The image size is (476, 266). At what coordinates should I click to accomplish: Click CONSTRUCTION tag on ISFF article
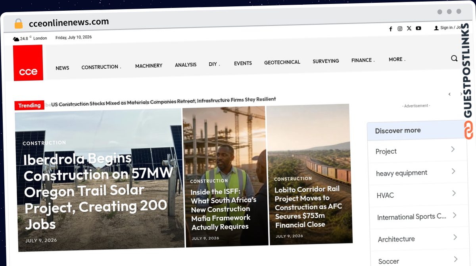(x=209, y=181)
